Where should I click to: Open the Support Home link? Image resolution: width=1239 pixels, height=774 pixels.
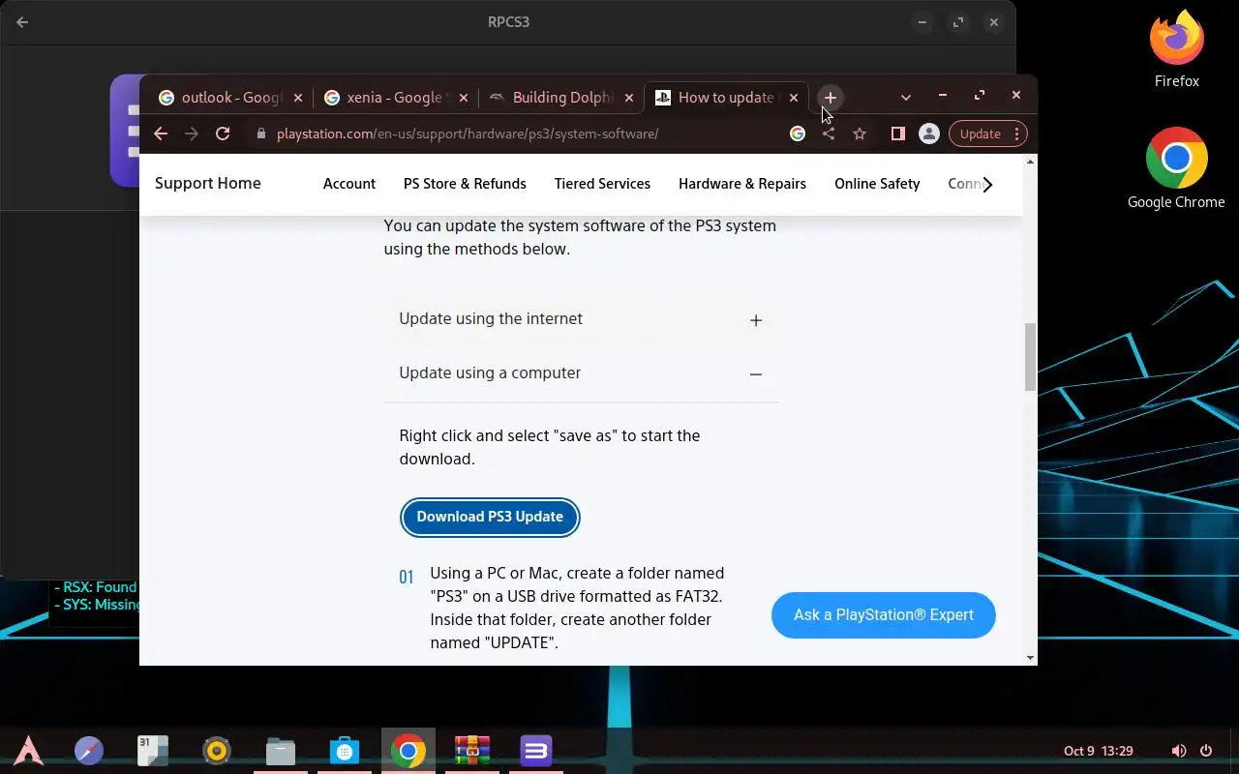tap(208, 183)
